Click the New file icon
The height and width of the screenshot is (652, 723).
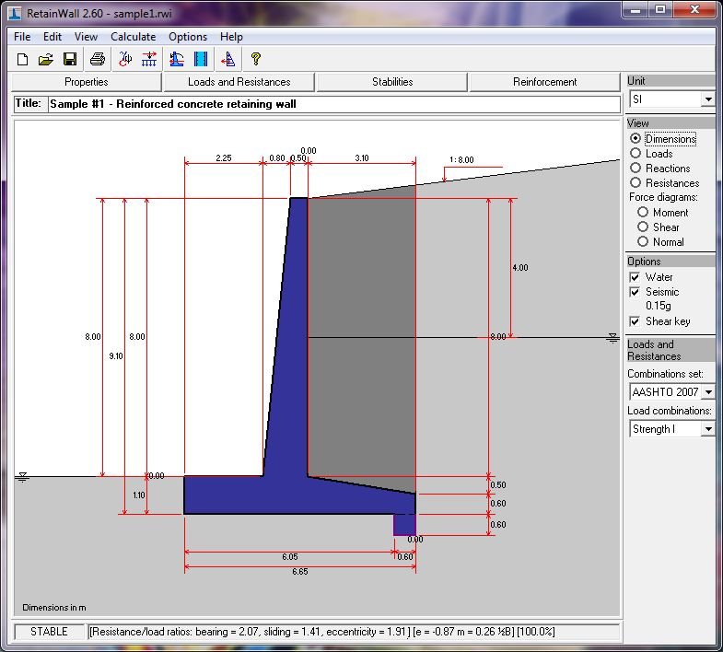(x=22, y=59)
